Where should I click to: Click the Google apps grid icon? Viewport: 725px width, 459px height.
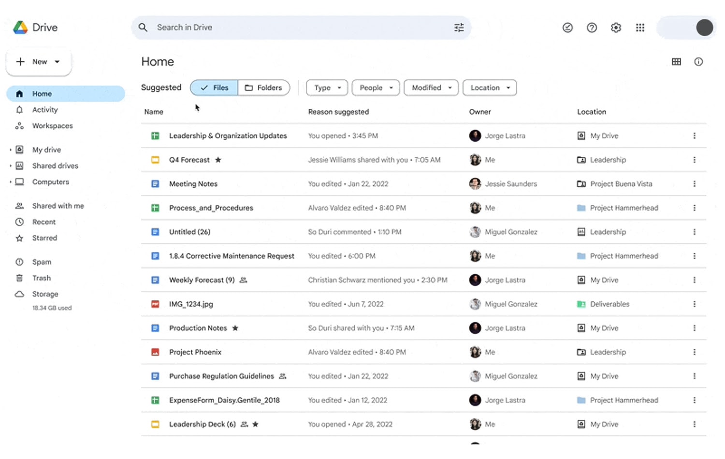(640, 28)
